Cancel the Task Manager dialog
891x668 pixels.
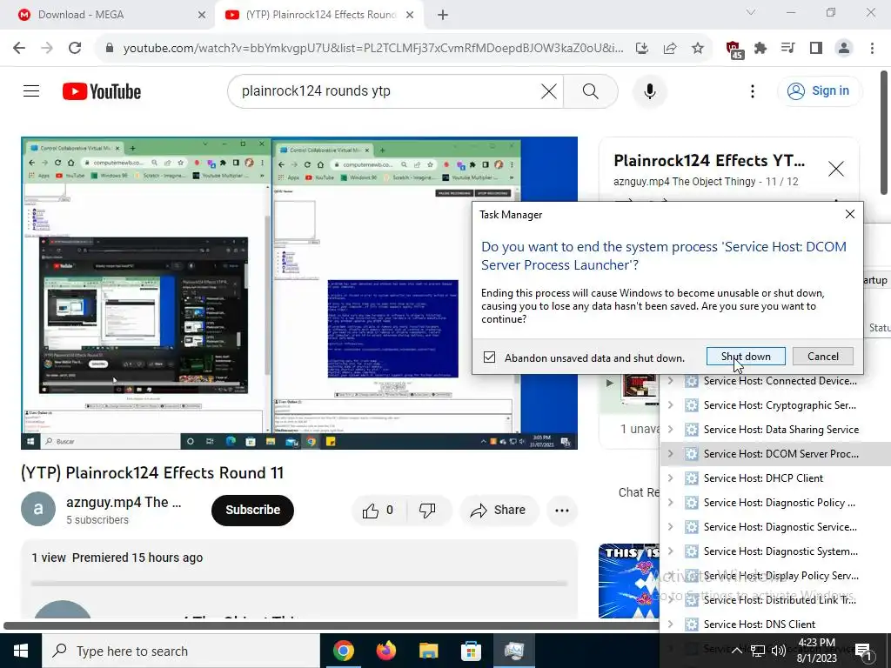[x=823, y=357]
